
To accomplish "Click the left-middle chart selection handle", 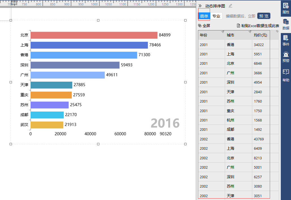I will 11,82.
